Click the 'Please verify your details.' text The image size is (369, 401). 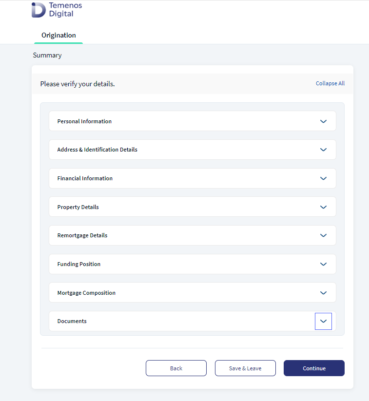click(x=78, y=84)
